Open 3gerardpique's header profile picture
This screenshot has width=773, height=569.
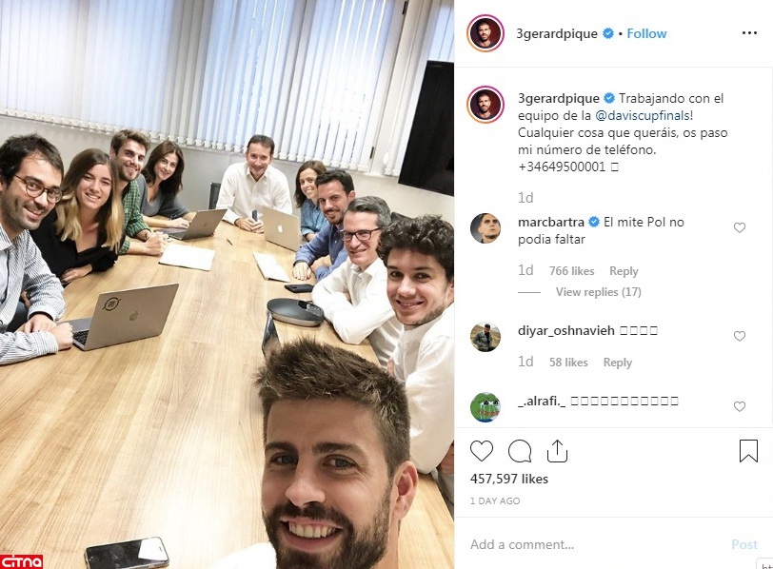(x=486, y=33)
